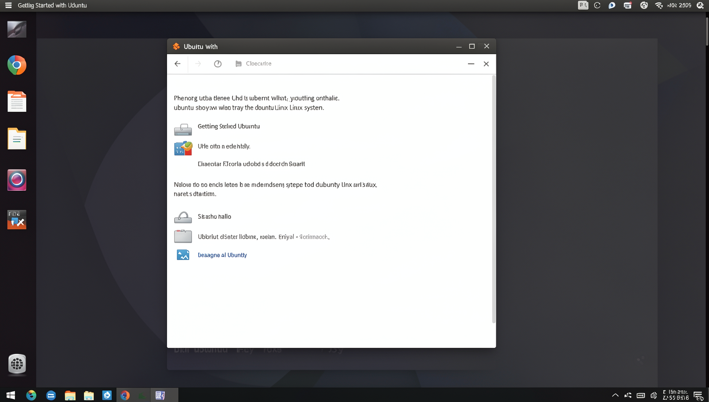Click the volume speaker icon in the taskbar tray
Viewport: 709px width, 402px height.
tap(654, 395)
